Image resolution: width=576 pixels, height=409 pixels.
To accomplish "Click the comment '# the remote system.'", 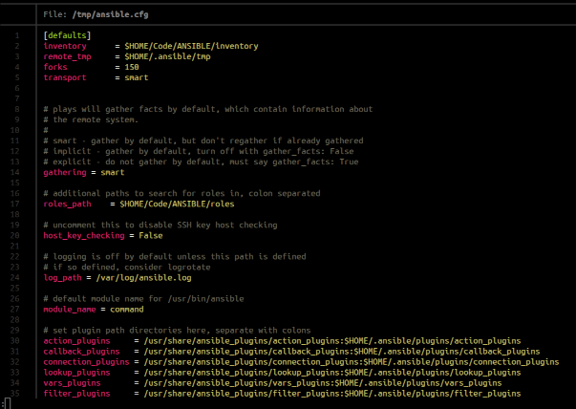I will click(91, 119).
